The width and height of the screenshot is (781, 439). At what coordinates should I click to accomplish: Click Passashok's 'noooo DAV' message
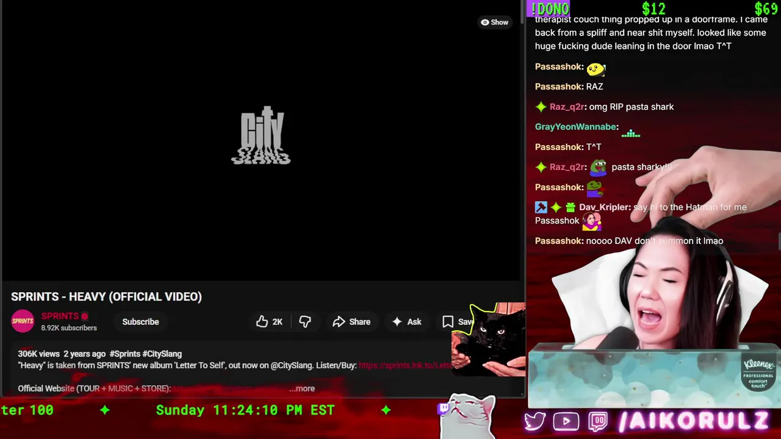click(x=655, y=241)
